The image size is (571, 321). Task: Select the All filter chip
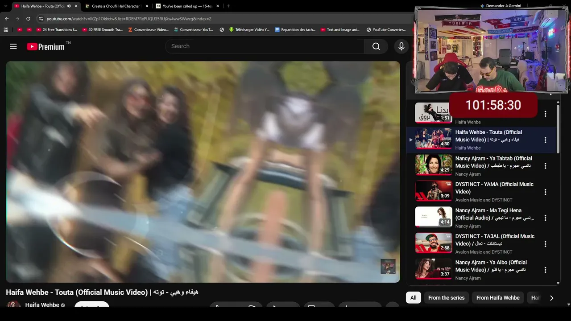coord(414,298)
